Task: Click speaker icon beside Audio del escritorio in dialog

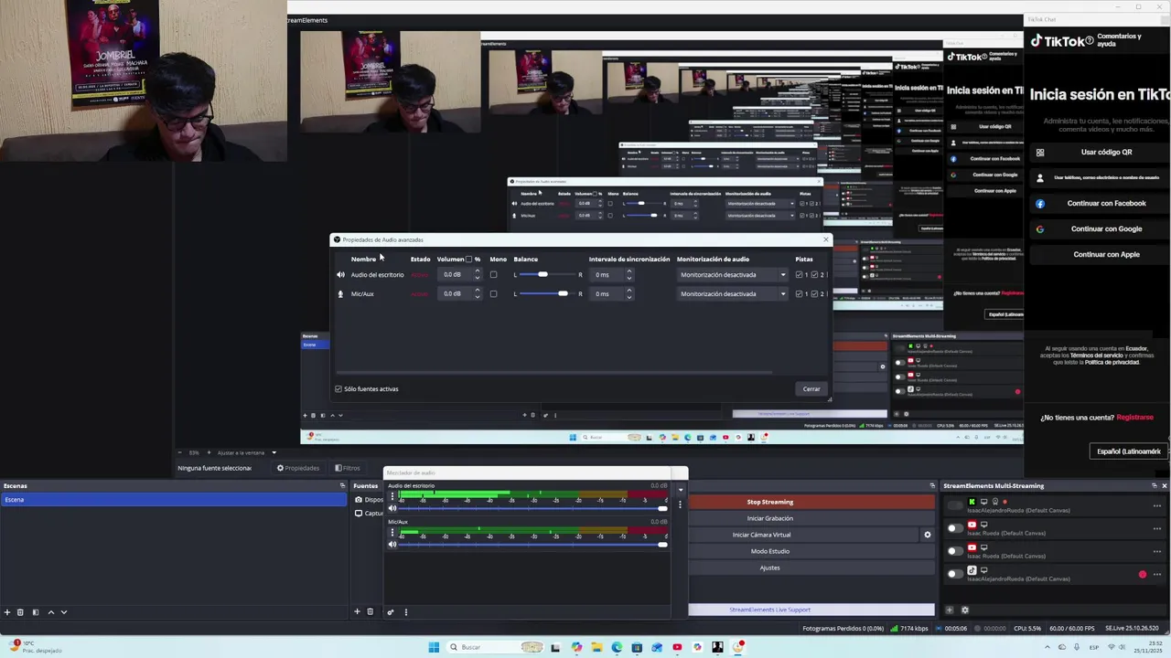Action: [x=340, y=275]
